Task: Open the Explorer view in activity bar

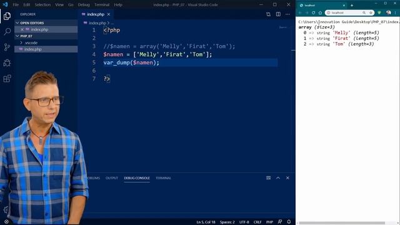Action: (7, 16)
